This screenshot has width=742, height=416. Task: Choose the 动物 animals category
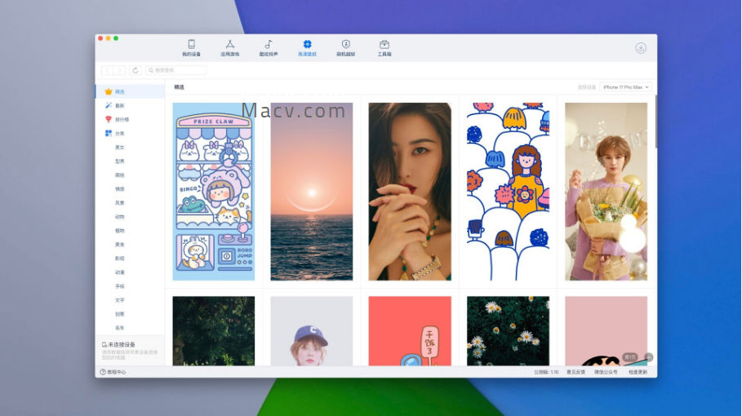pos(120,217)
